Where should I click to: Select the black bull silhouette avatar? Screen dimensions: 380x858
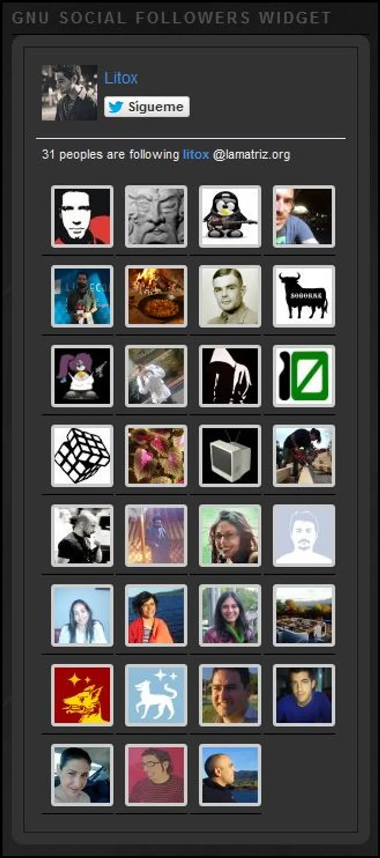point(304,296)
